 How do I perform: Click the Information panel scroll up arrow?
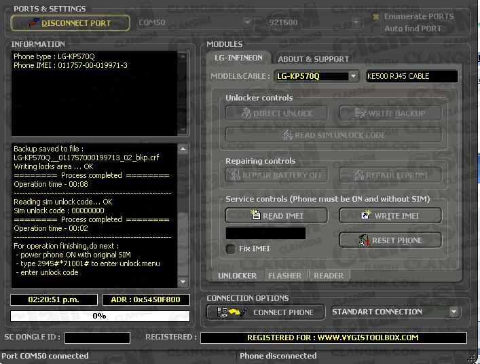pyautogui.click(x=183, y=56)
